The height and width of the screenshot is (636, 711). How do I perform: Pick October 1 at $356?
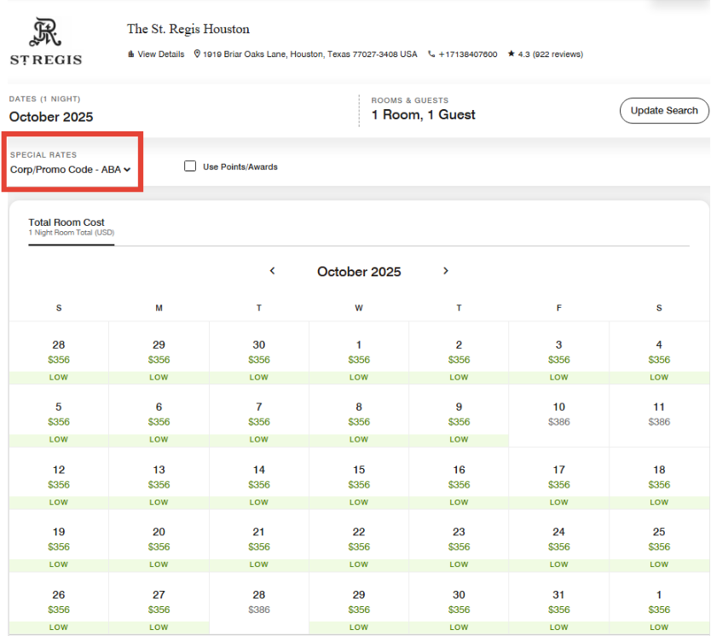359,353
